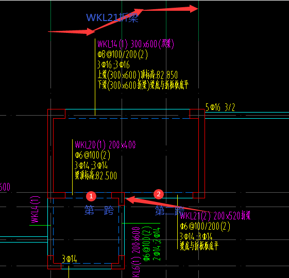The width and height of the screenshot is (289, 278).
Task: Select the green vertical 2Φ14;2Φ14 text
Action: pyautogui.click(x=157, y=244)
